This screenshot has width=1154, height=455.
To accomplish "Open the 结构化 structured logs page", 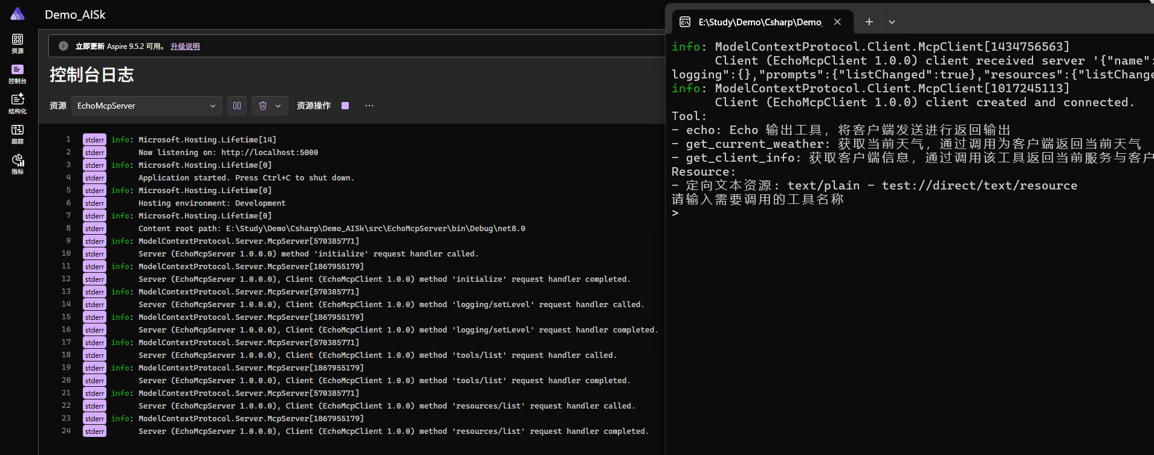I will pyautogui.click(x=18, y=104).
